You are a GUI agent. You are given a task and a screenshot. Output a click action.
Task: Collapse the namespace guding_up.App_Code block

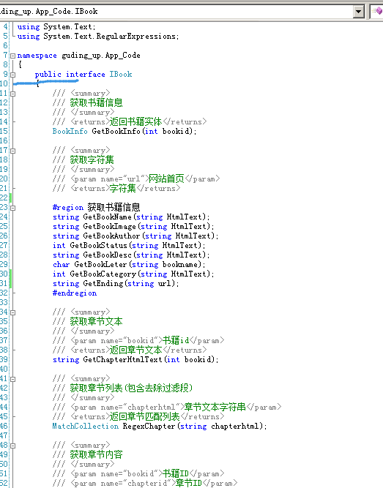[x=12, y=56]
